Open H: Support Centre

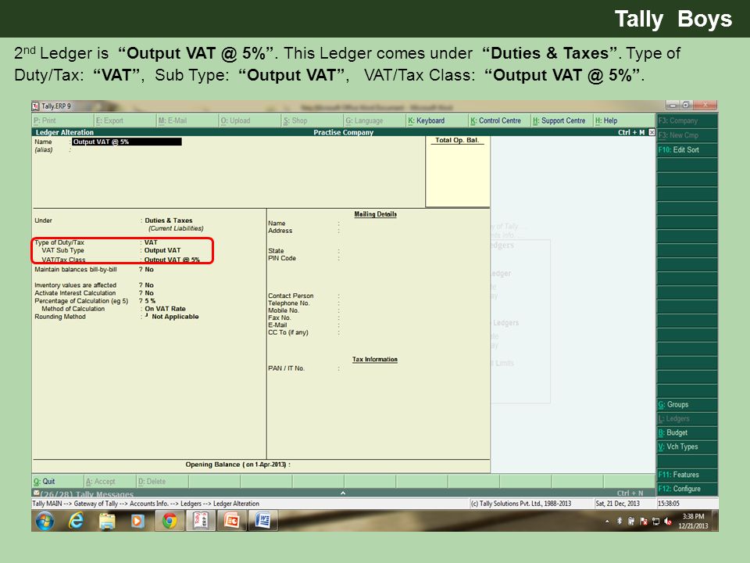coord(562,120)
